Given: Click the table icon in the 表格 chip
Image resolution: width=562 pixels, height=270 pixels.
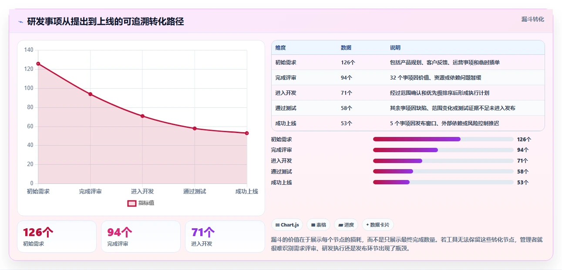Looking at the screenshot, I should tap(313, 225).
